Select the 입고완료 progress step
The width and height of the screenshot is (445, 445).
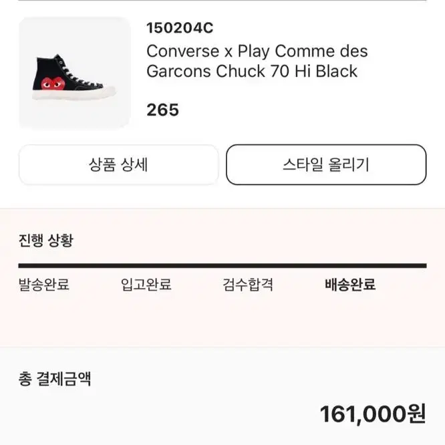pos(146,285)
